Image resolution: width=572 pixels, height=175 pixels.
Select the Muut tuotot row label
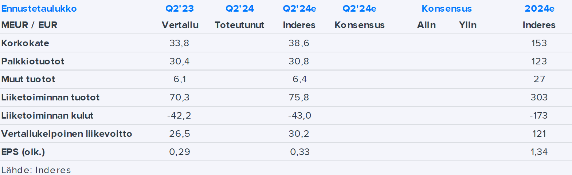[28, 79]
